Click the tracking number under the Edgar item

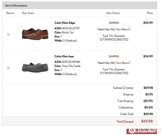coord(114,39)
